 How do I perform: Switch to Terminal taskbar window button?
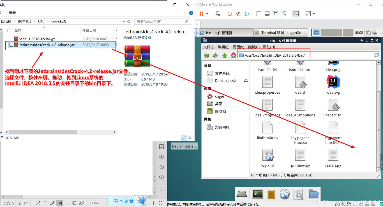coord(281,33)
